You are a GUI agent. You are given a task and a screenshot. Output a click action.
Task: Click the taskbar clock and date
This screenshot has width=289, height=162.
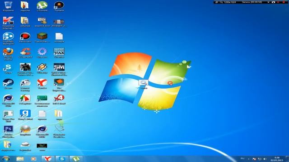277,159
